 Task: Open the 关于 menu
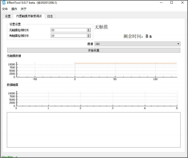pos(24,9)
